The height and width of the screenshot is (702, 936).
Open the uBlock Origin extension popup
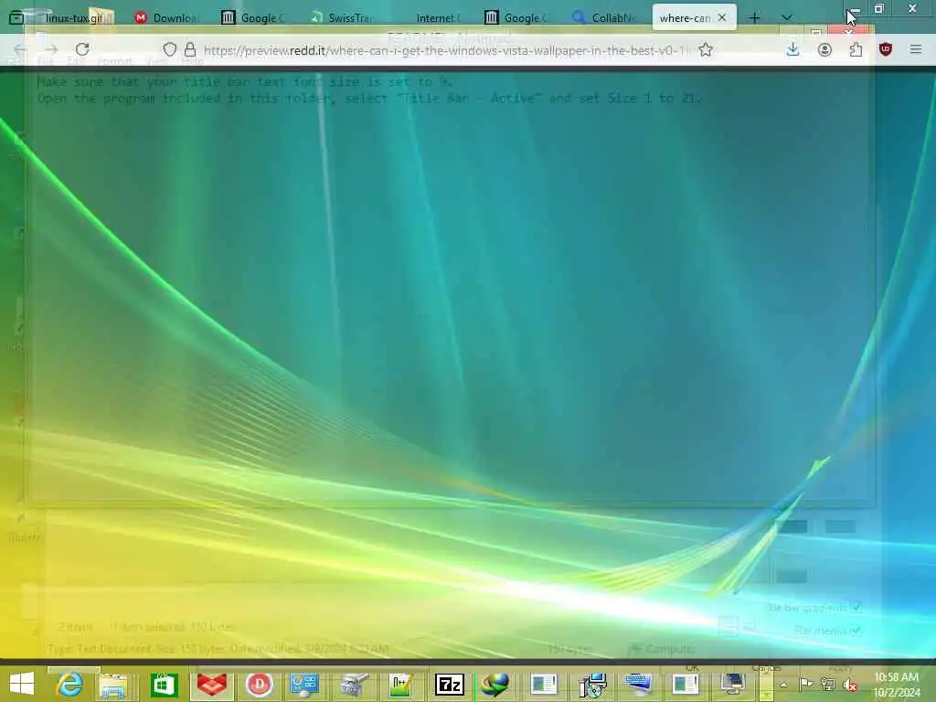[x=886, y=49]
